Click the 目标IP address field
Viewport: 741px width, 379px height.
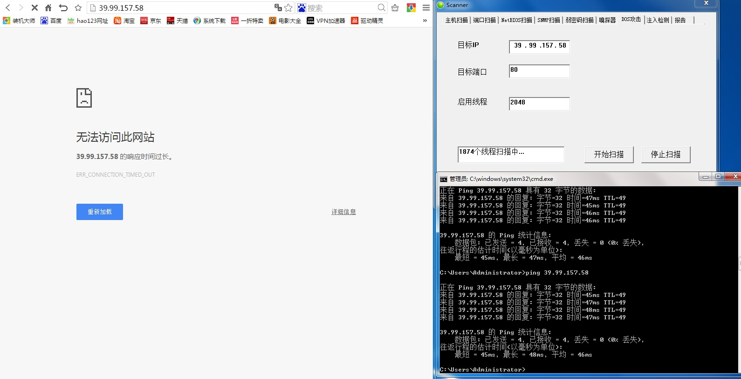(x=539, y=46)
